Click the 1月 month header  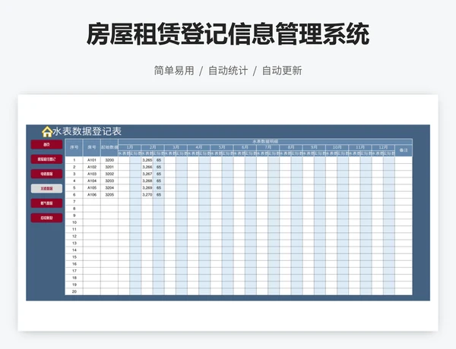pyautogui.click(x=130, y=147)
